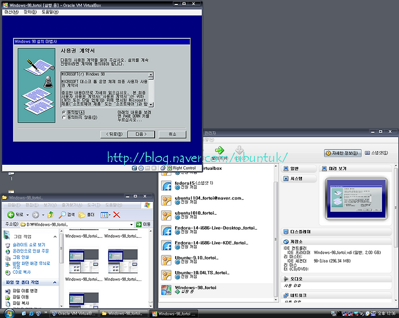Click the optical disc icon in VM status bar

141,168
